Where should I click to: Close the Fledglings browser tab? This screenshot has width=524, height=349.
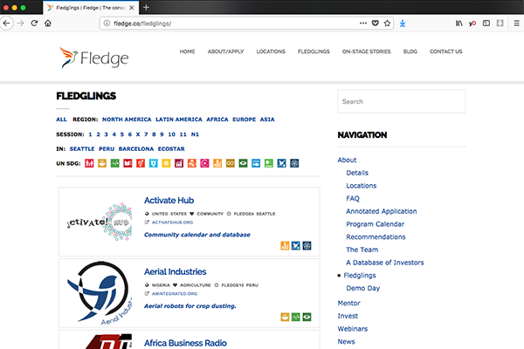(x=132, y=8)
